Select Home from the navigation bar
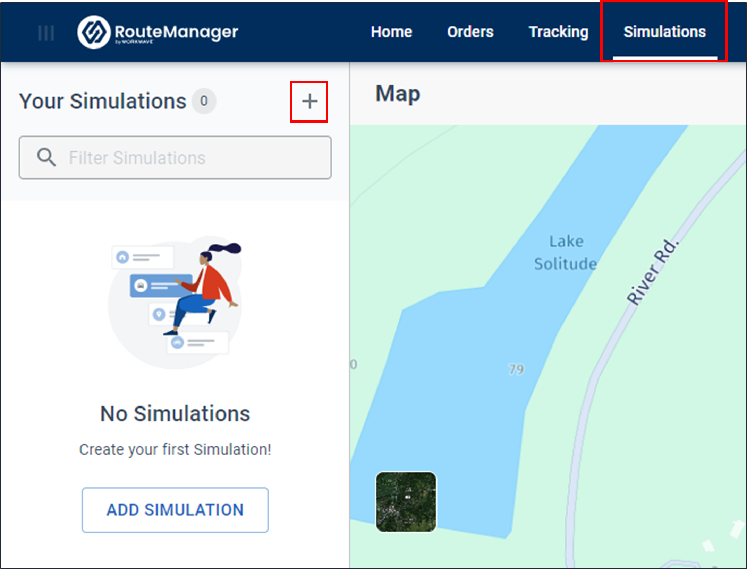 pos(391,32)
